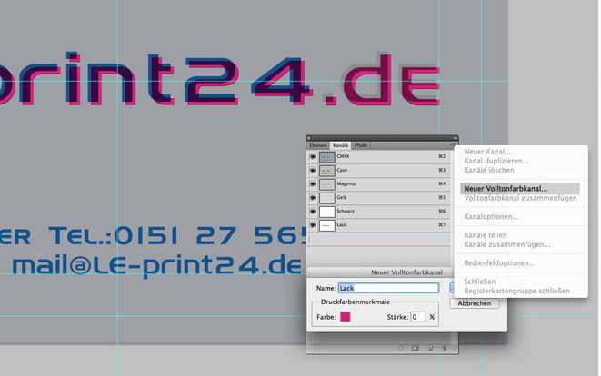Select Kanäle teilen menu entry
This screenshot has height=376, width=601.
(x=486, y=235)
